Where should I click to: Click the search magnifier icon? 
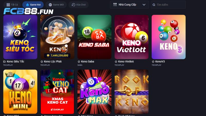[x=154, y=5]
